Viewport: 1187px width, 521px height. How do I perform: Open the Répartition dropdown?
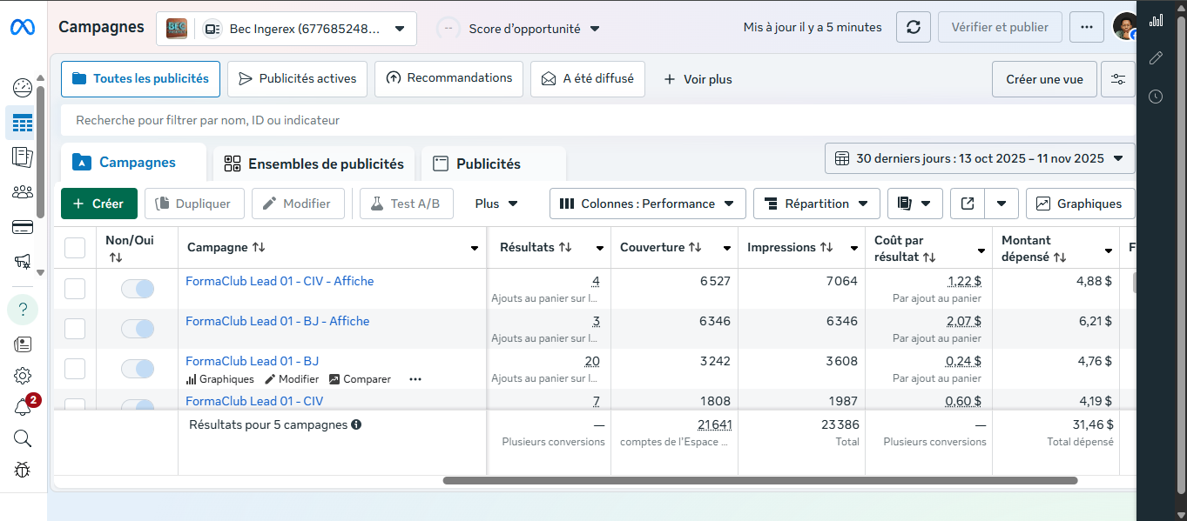click(816, 204)
